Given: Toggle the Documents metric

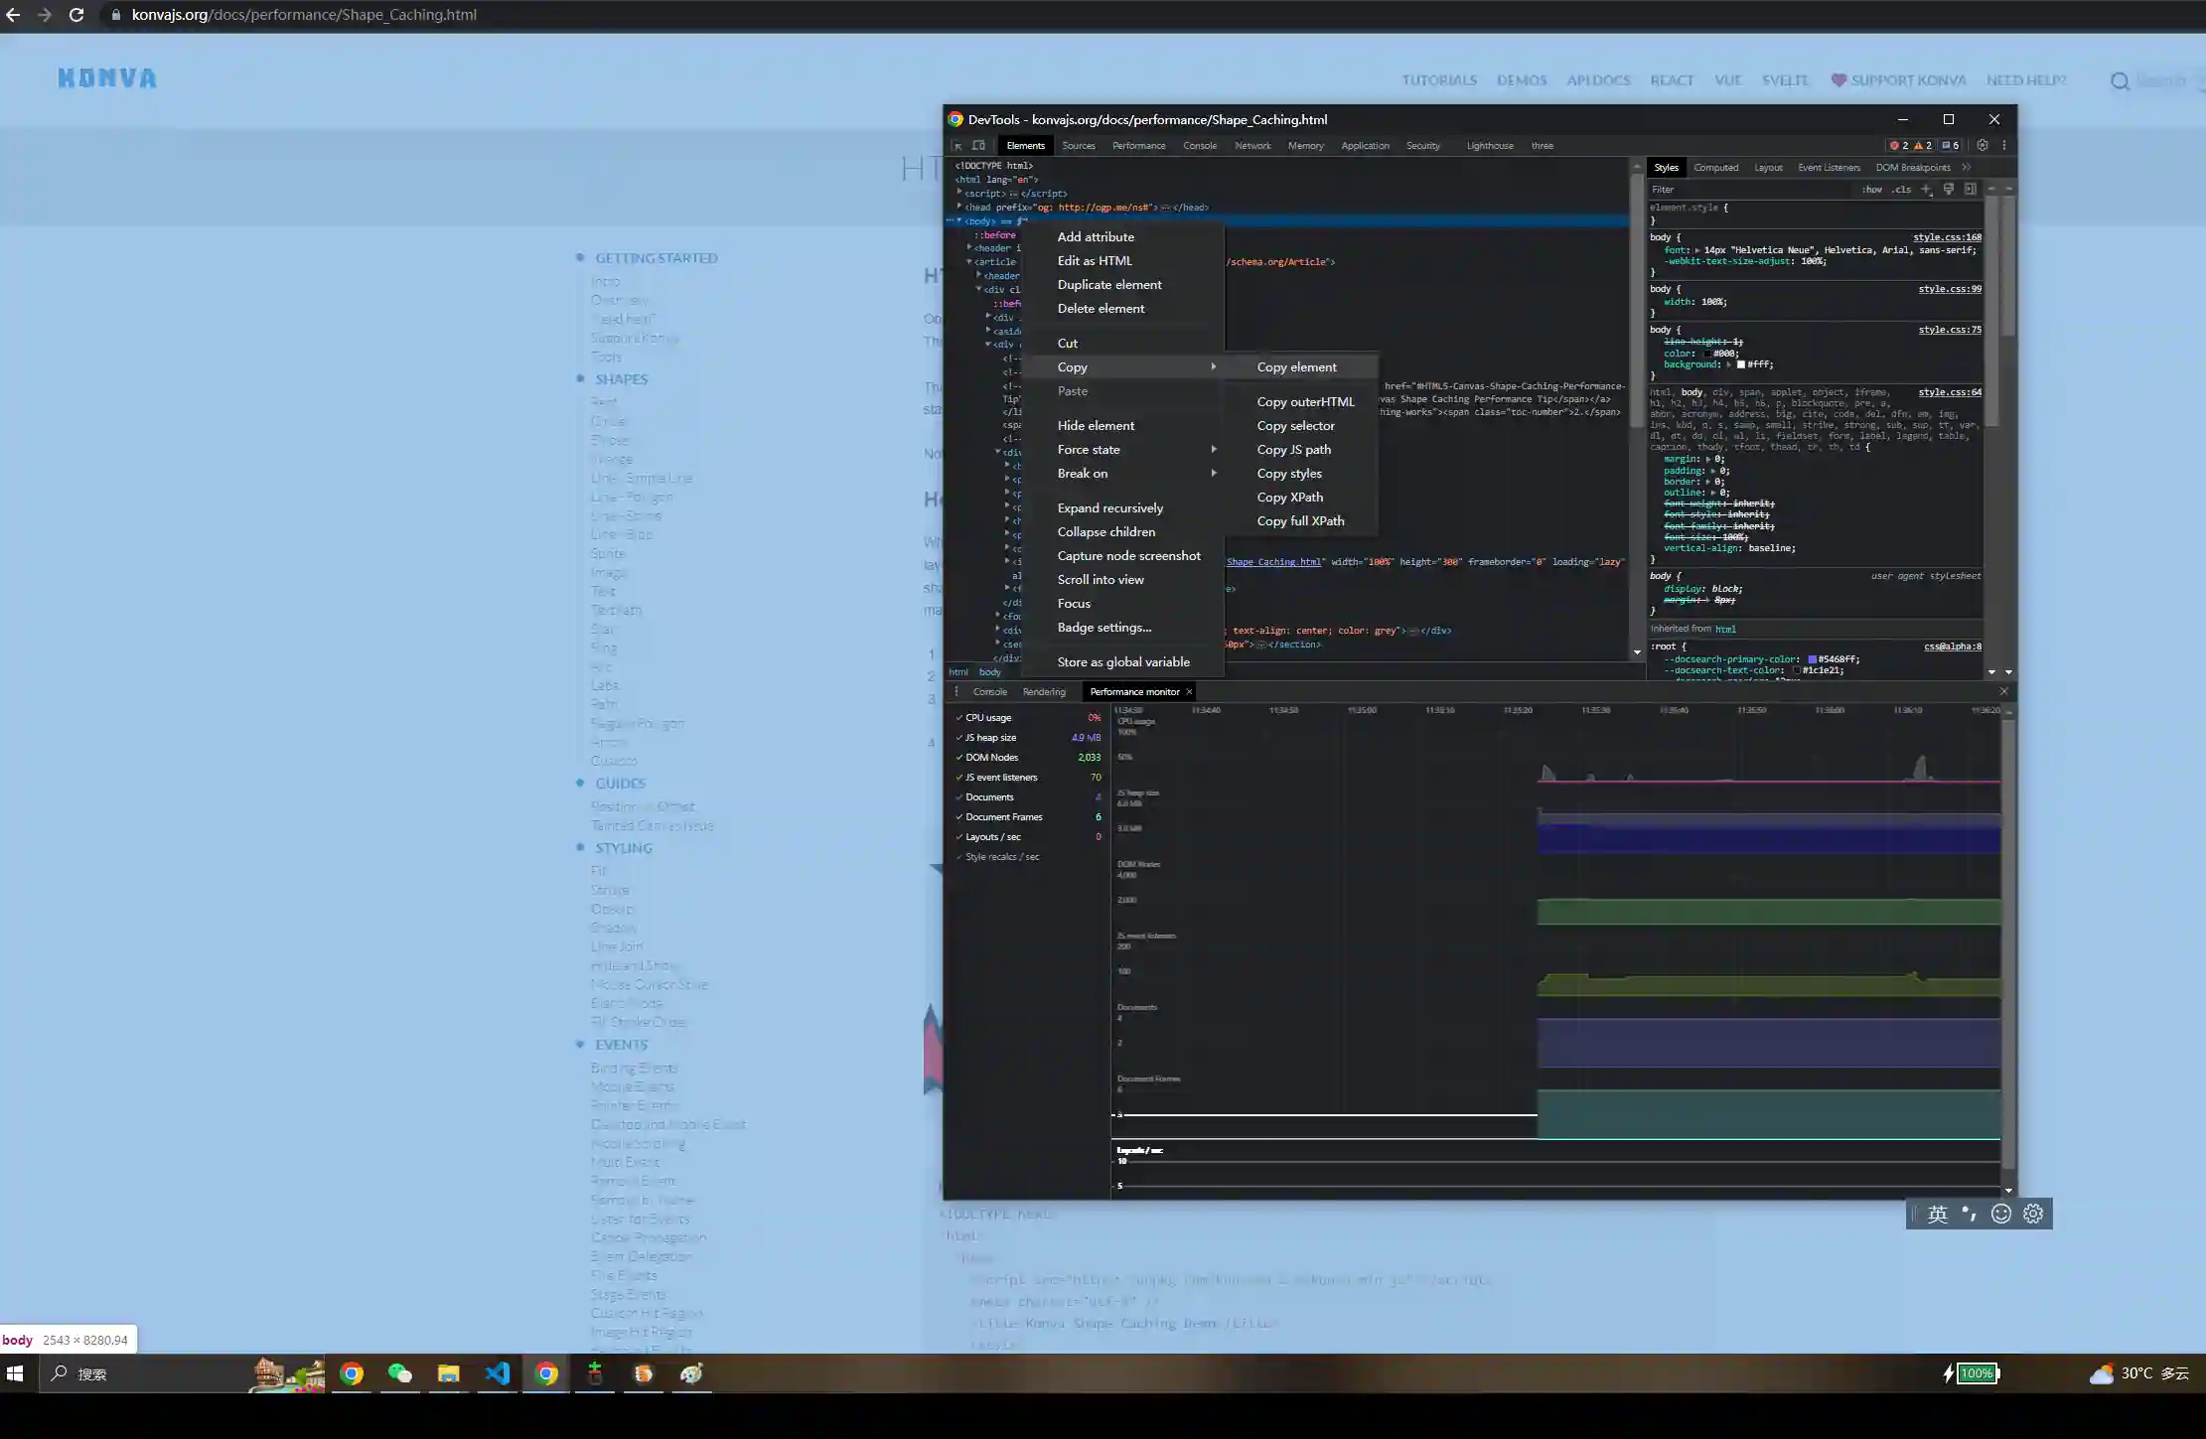Looking at the screenshot, I should click(x=959, y=796).
